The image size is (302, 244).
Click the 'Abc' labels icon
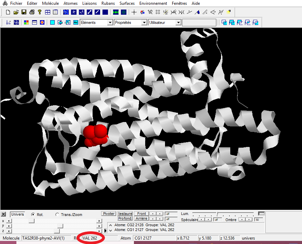click(76, 23)
